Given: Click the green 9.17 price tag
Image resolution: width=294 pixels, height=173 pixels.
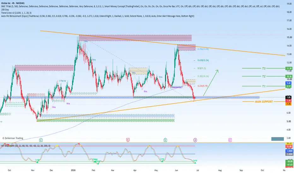Looking at the screenshot, I should [x=288, y=86].
